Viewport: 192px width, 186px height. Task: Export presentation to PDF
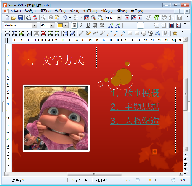[x=35, y=18]
